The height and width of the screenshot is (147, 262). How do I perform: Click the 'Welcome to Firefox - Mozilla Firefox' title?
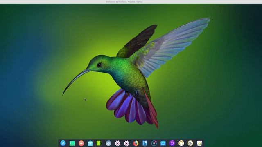(x=124, y=2)
